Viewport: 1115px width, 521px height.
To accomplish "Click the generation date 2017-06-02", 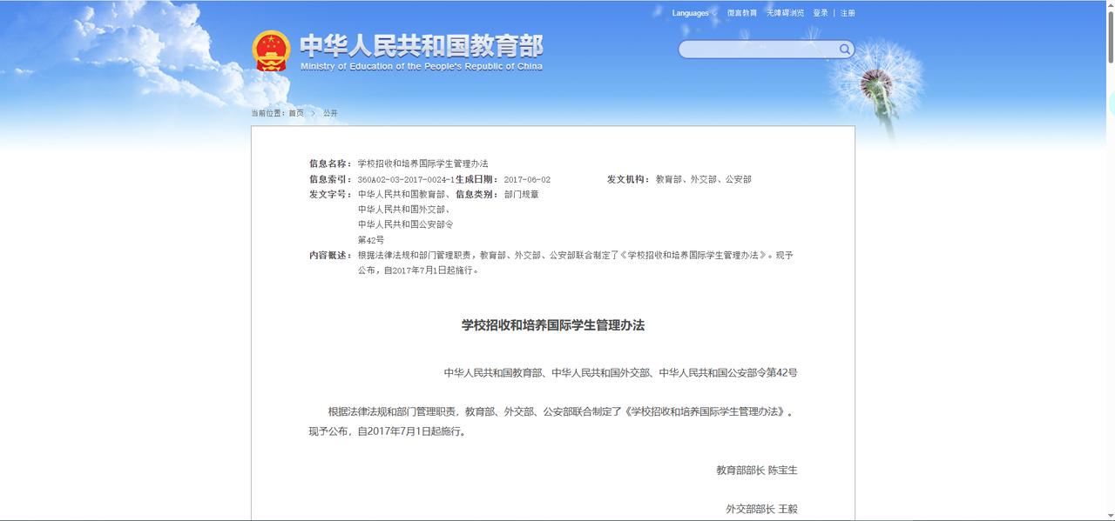I will tap(527, 179).
